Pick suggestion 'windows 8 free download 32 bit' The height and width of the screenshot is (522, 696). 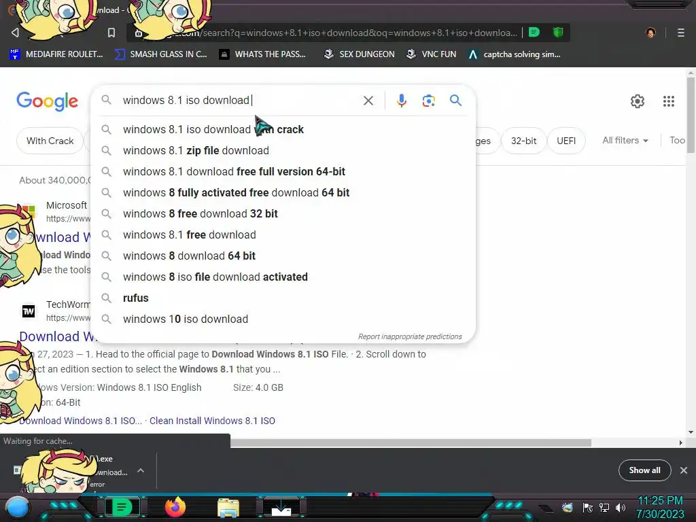tap(283, 214)
